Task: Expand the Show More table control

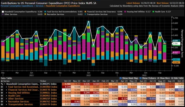Action: 164,78
